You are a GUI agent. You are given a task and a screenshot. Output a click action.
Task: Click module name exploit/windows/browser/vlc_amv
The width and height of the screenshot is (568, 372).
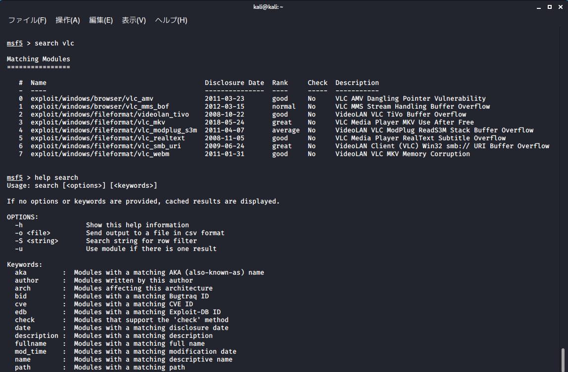(x=92, y=98)
